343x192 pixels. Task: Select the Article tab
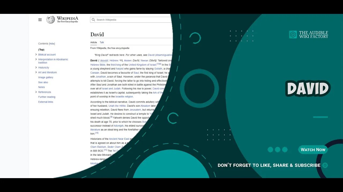tap(94, 42)
